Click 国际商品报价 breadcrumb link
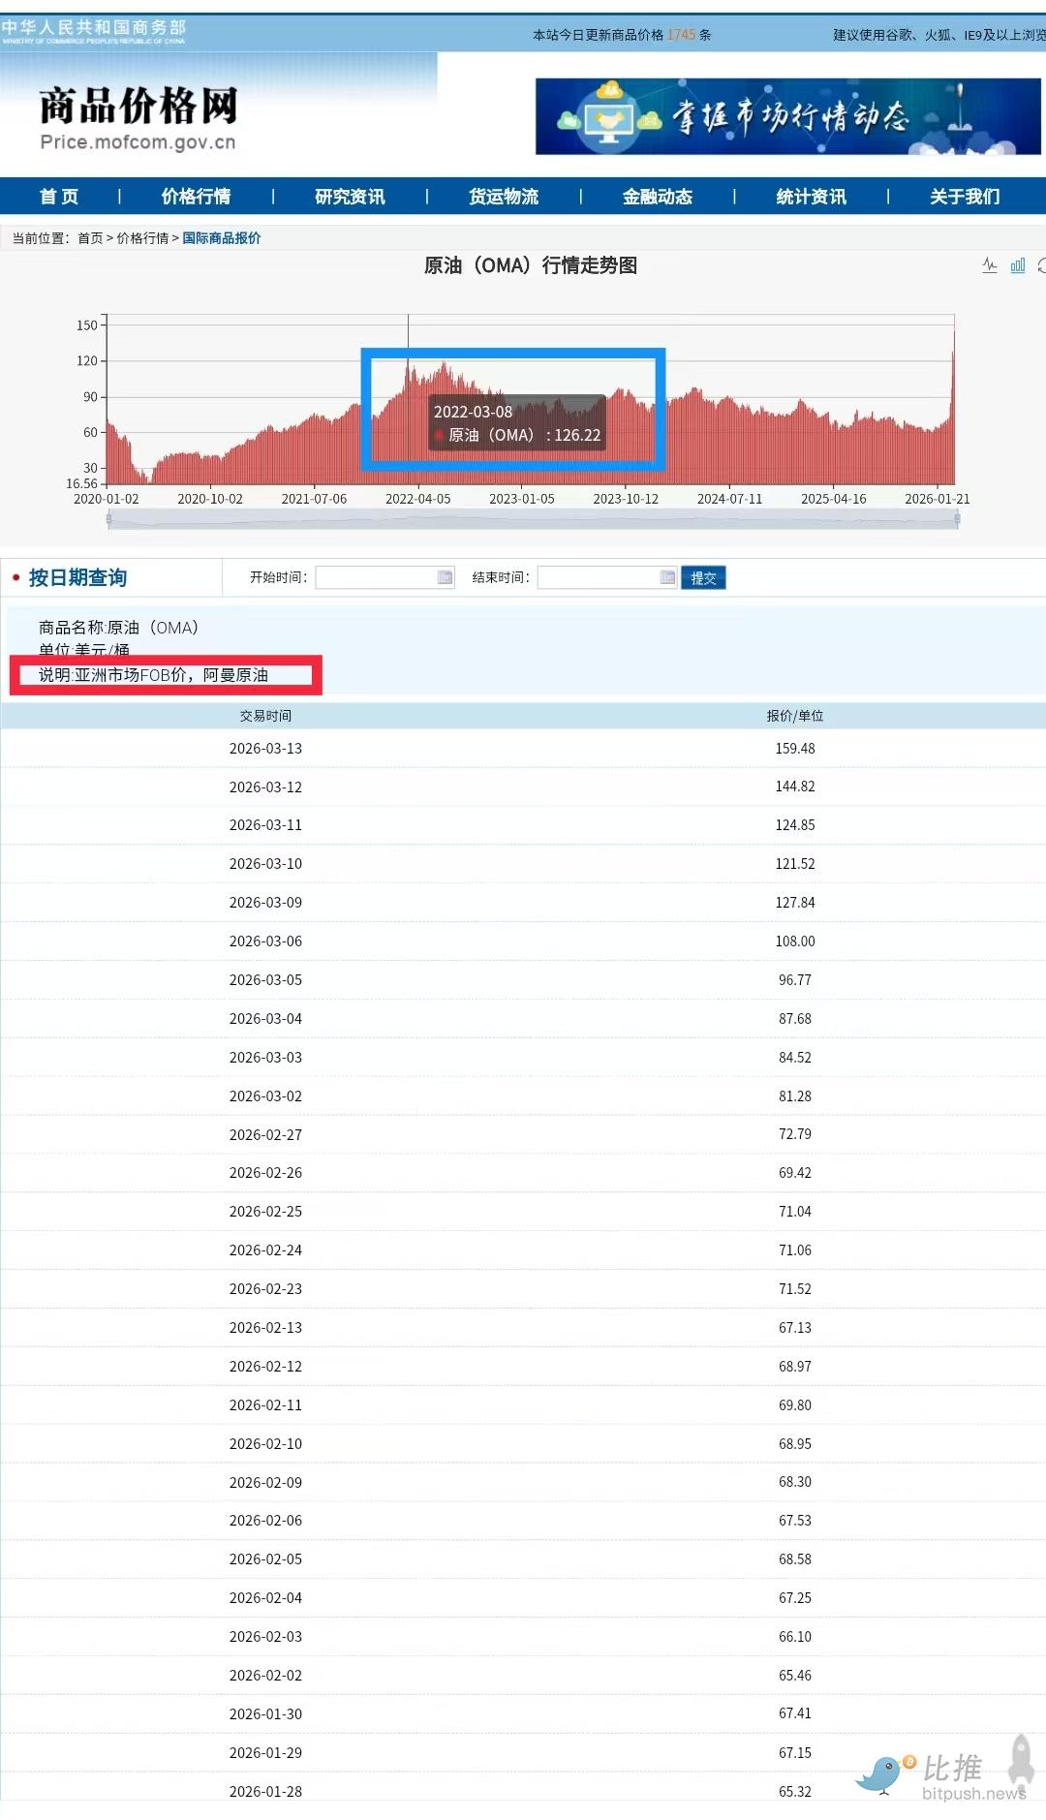Viewport: 1046px width, 1820px height. pos(221,238)
